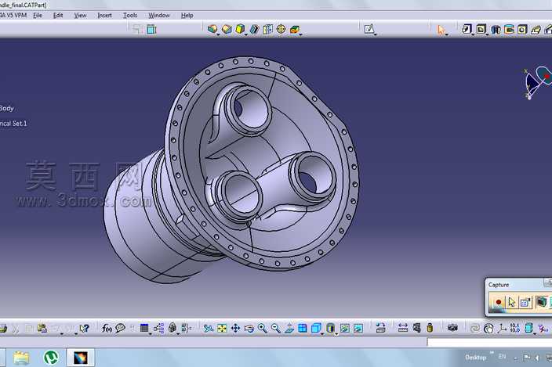Select the Hole tool
Viewport: 552px width, 367px height.
(522, 30)
